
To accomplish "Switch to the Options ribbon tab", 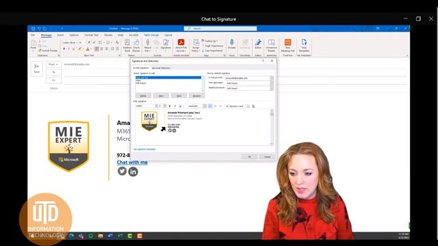I will [74, 35].
